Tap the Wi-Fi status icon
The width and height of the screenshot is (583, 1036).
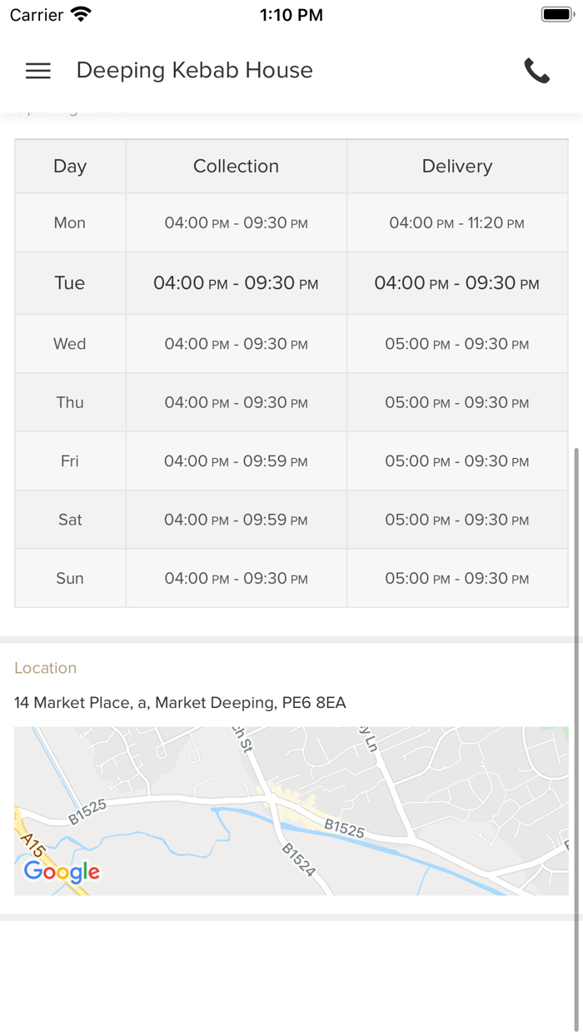tap(81, 15)
